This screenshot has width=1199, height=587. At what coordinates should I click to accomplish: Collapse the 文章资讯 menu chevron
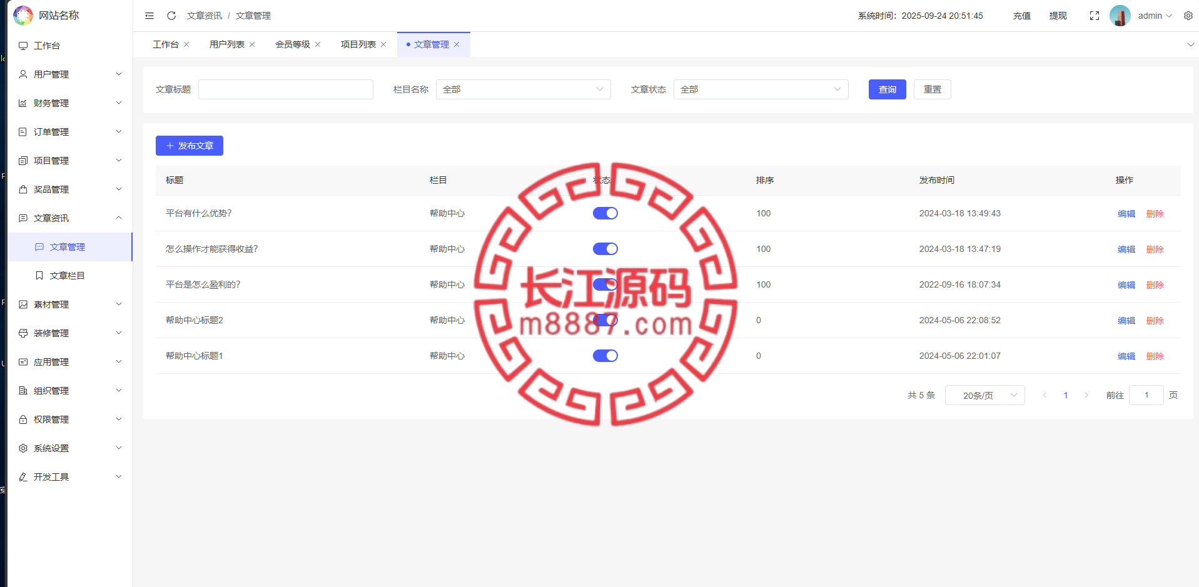[119, 218]
